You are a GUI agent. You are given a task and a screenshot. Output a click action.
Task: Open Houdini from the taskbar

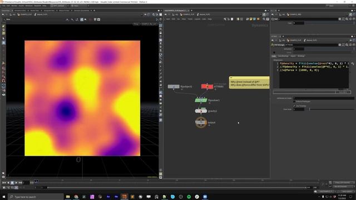(124, 197)
